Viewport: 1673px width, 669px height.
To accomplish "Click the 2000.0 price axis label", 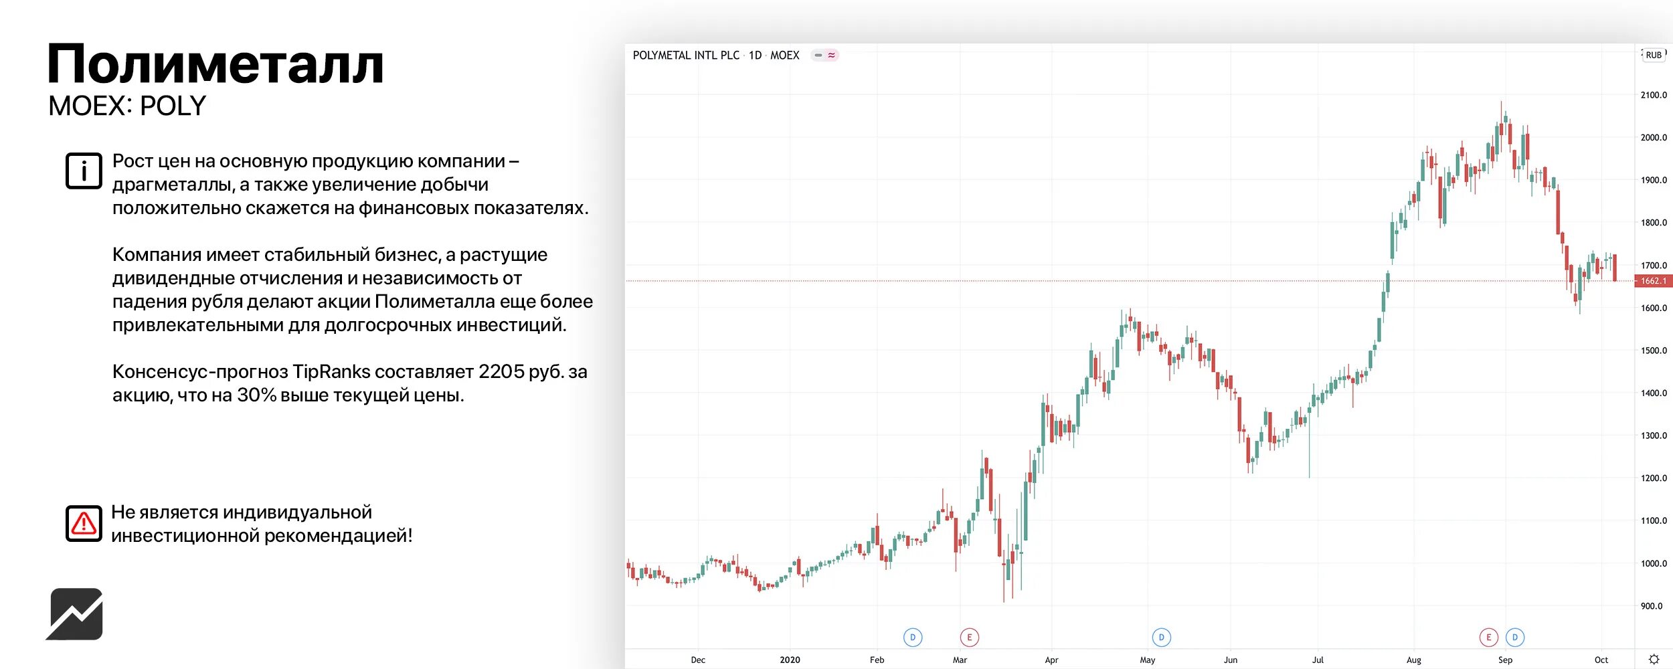I will pos(1654,138).
